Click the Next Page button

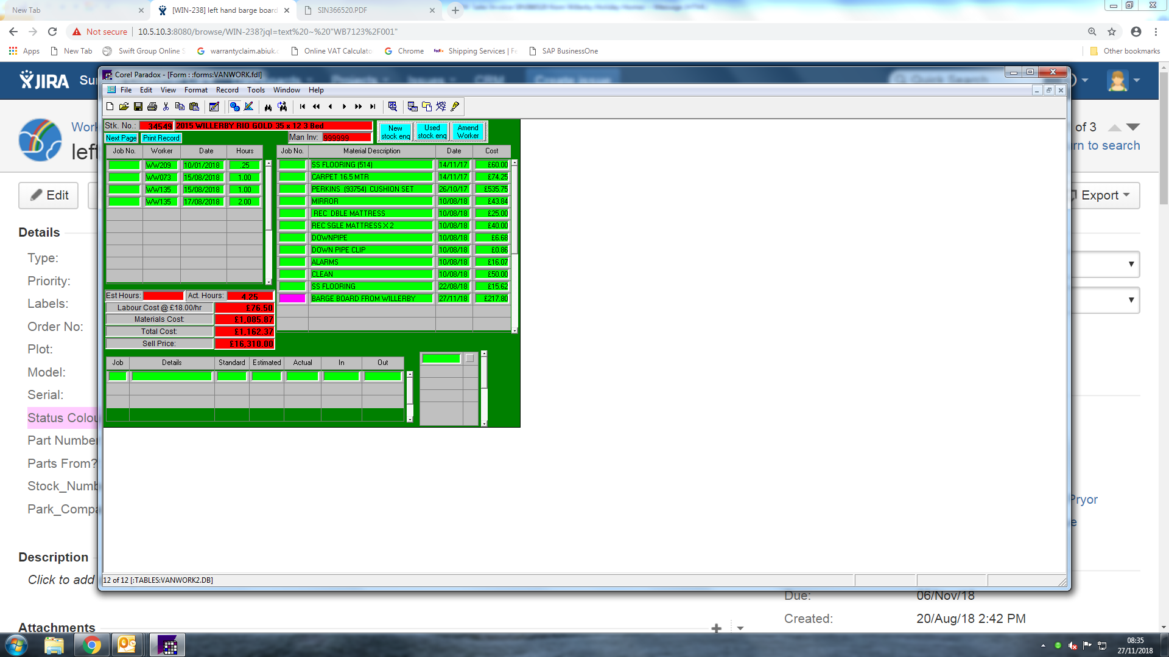tap(121, 138)
